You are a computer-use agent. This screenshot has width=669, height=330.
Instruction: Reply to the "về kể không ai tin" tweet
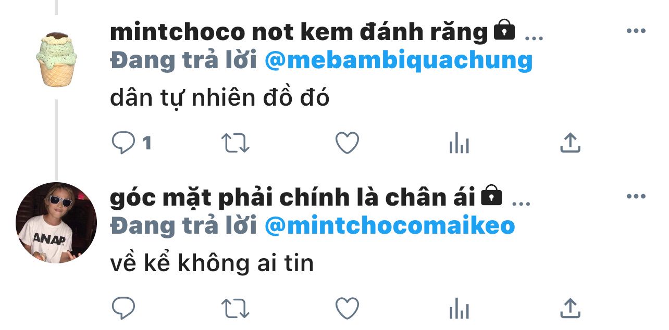click(x=123, y=308)
